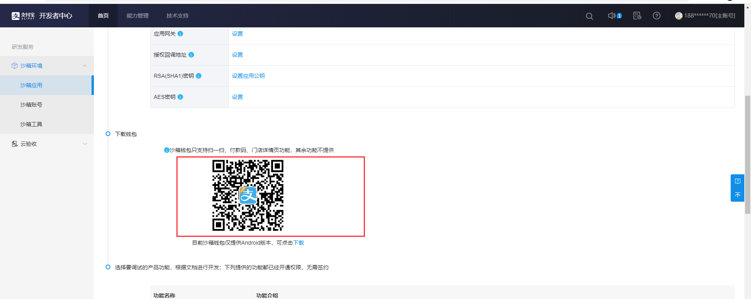Click the user avatar icon

(679, 16)
